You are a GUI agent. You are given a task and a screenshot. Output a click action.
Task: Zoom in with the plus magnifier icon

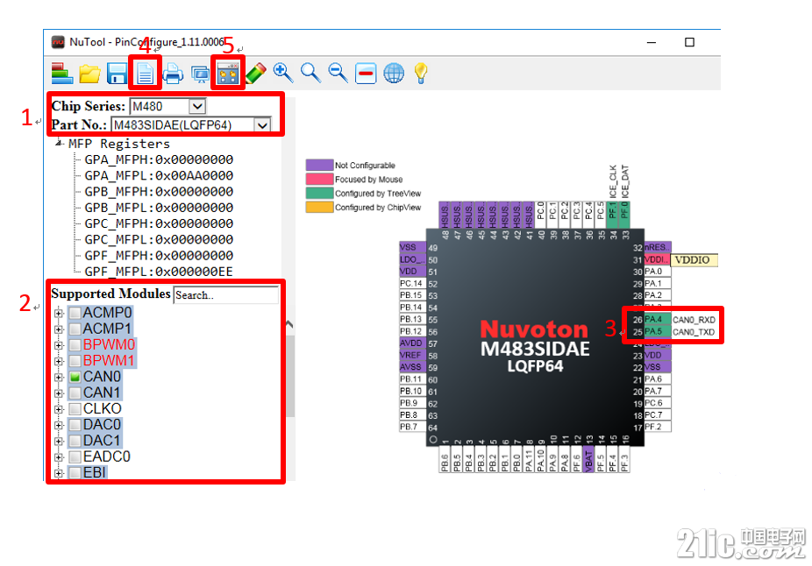[x=283, y=73]
